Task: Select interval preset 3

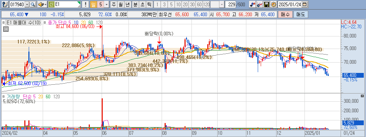Action: click(x=164, y=4)
